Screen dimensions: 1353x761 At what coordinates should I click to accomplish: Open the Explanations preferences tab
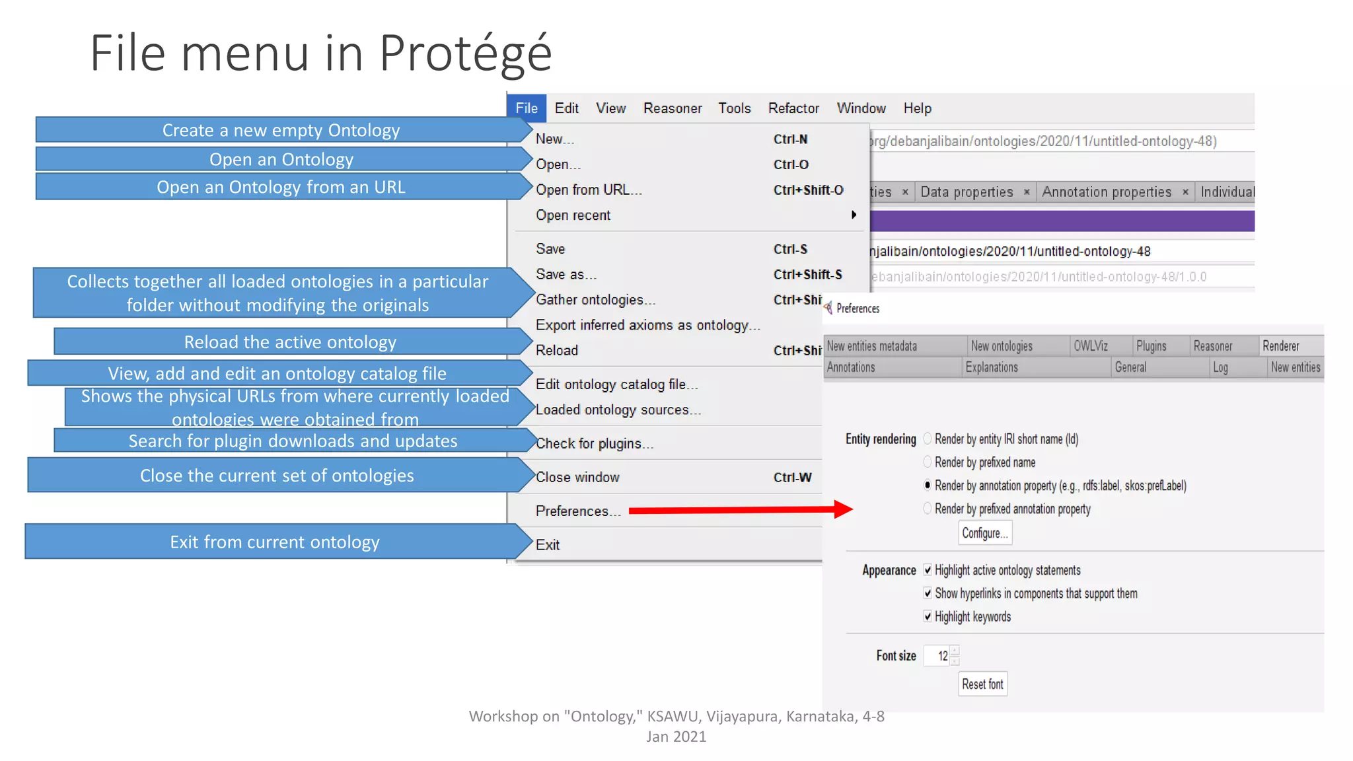tap(1037, 367)
